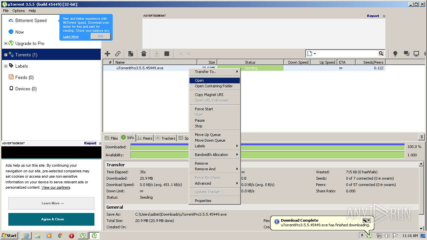This screenshot has height=240, width=427.
Task: Open the Remove And submenu
Action: 215,169
